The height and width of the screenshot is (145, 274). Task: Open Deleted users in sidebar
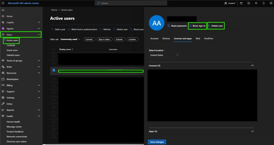(13, 55)
